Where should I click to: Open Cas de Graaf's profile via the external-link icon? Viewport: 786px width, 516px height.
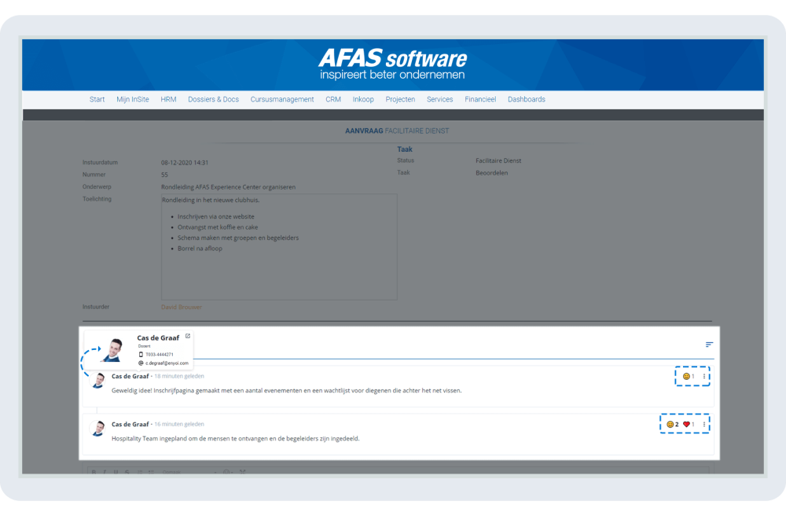pyautogui.click(x=188, y=336)
